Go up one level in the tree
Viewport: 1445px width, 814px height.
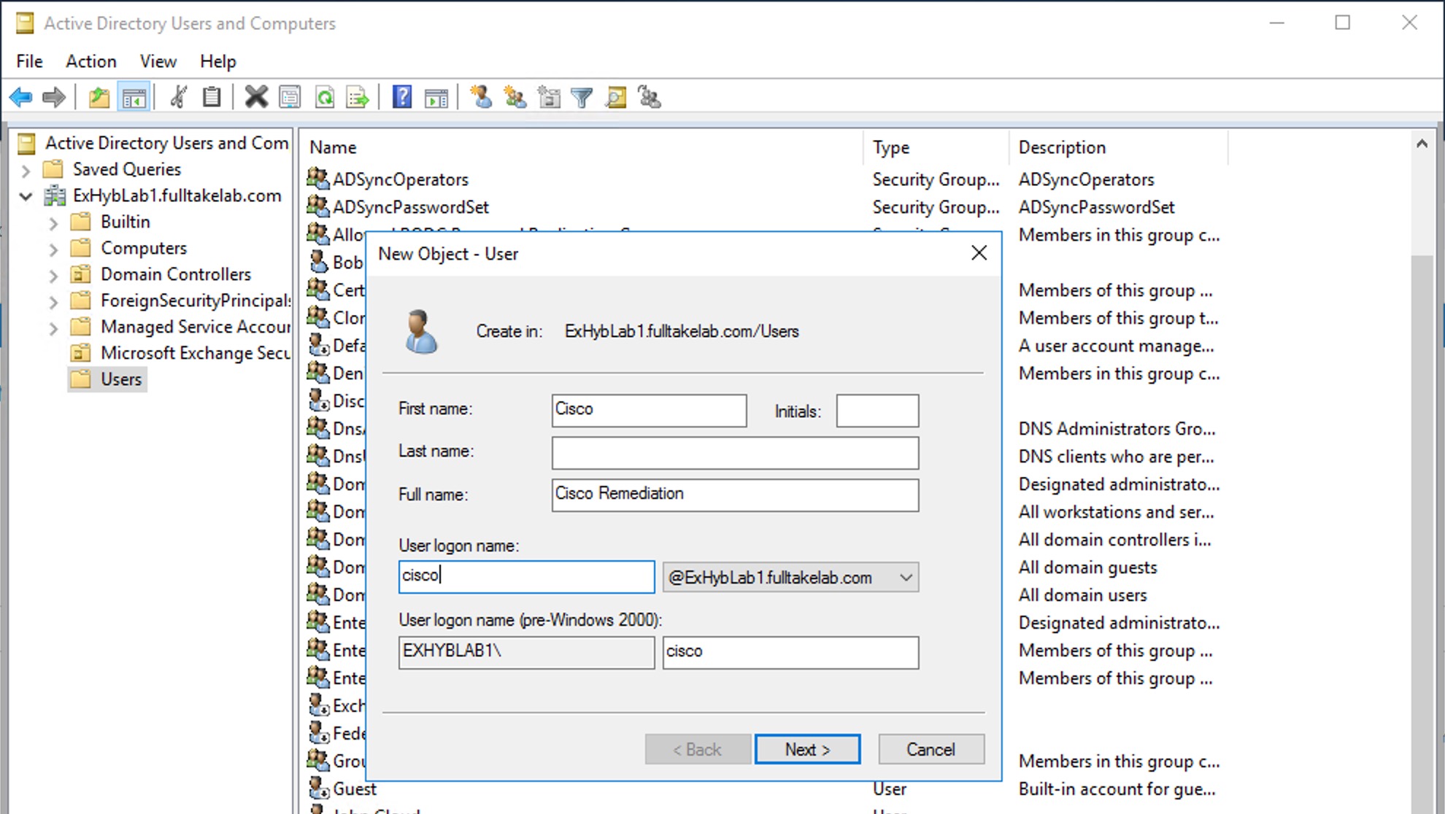[99, 96]
